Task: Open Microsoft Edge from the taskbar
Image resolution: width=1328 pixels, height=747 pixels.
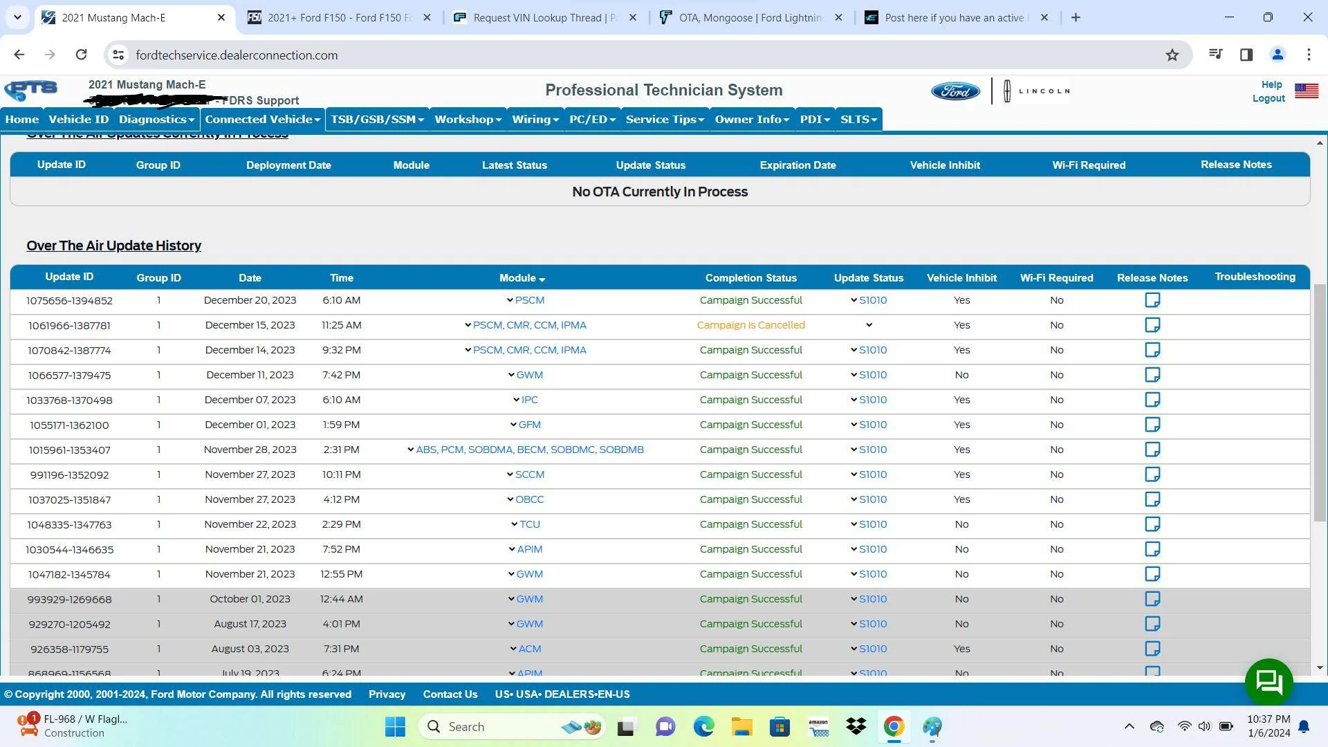Action: click(704, 727)
